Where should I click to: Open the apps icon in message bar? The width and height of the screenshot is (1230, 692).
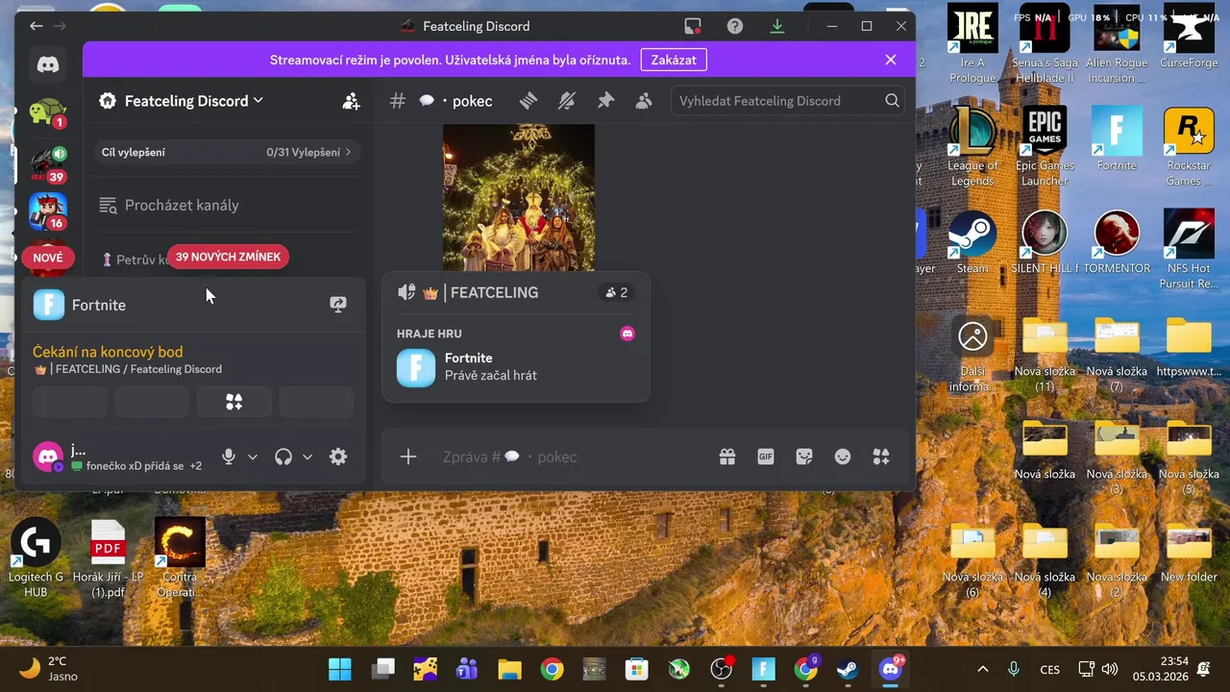click(881, 457)
